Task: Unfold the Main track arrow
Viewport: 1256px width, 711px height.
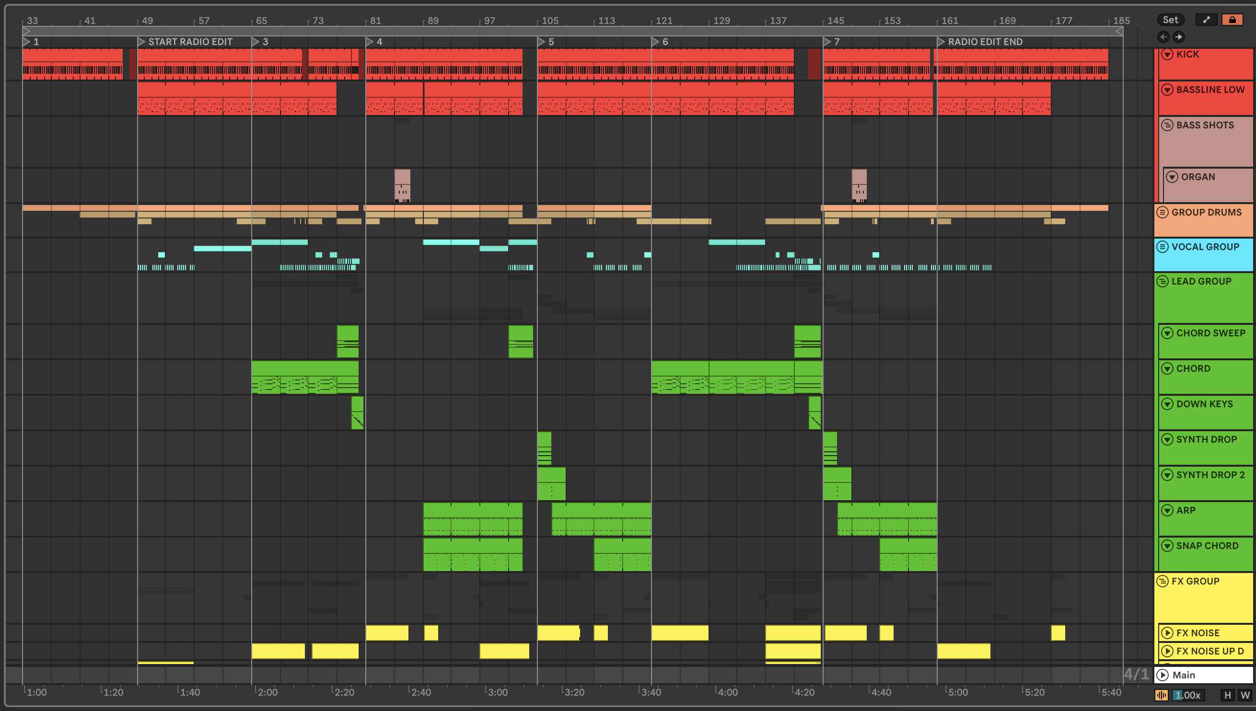Action: pyautogui.click(x=1163, y=675)
